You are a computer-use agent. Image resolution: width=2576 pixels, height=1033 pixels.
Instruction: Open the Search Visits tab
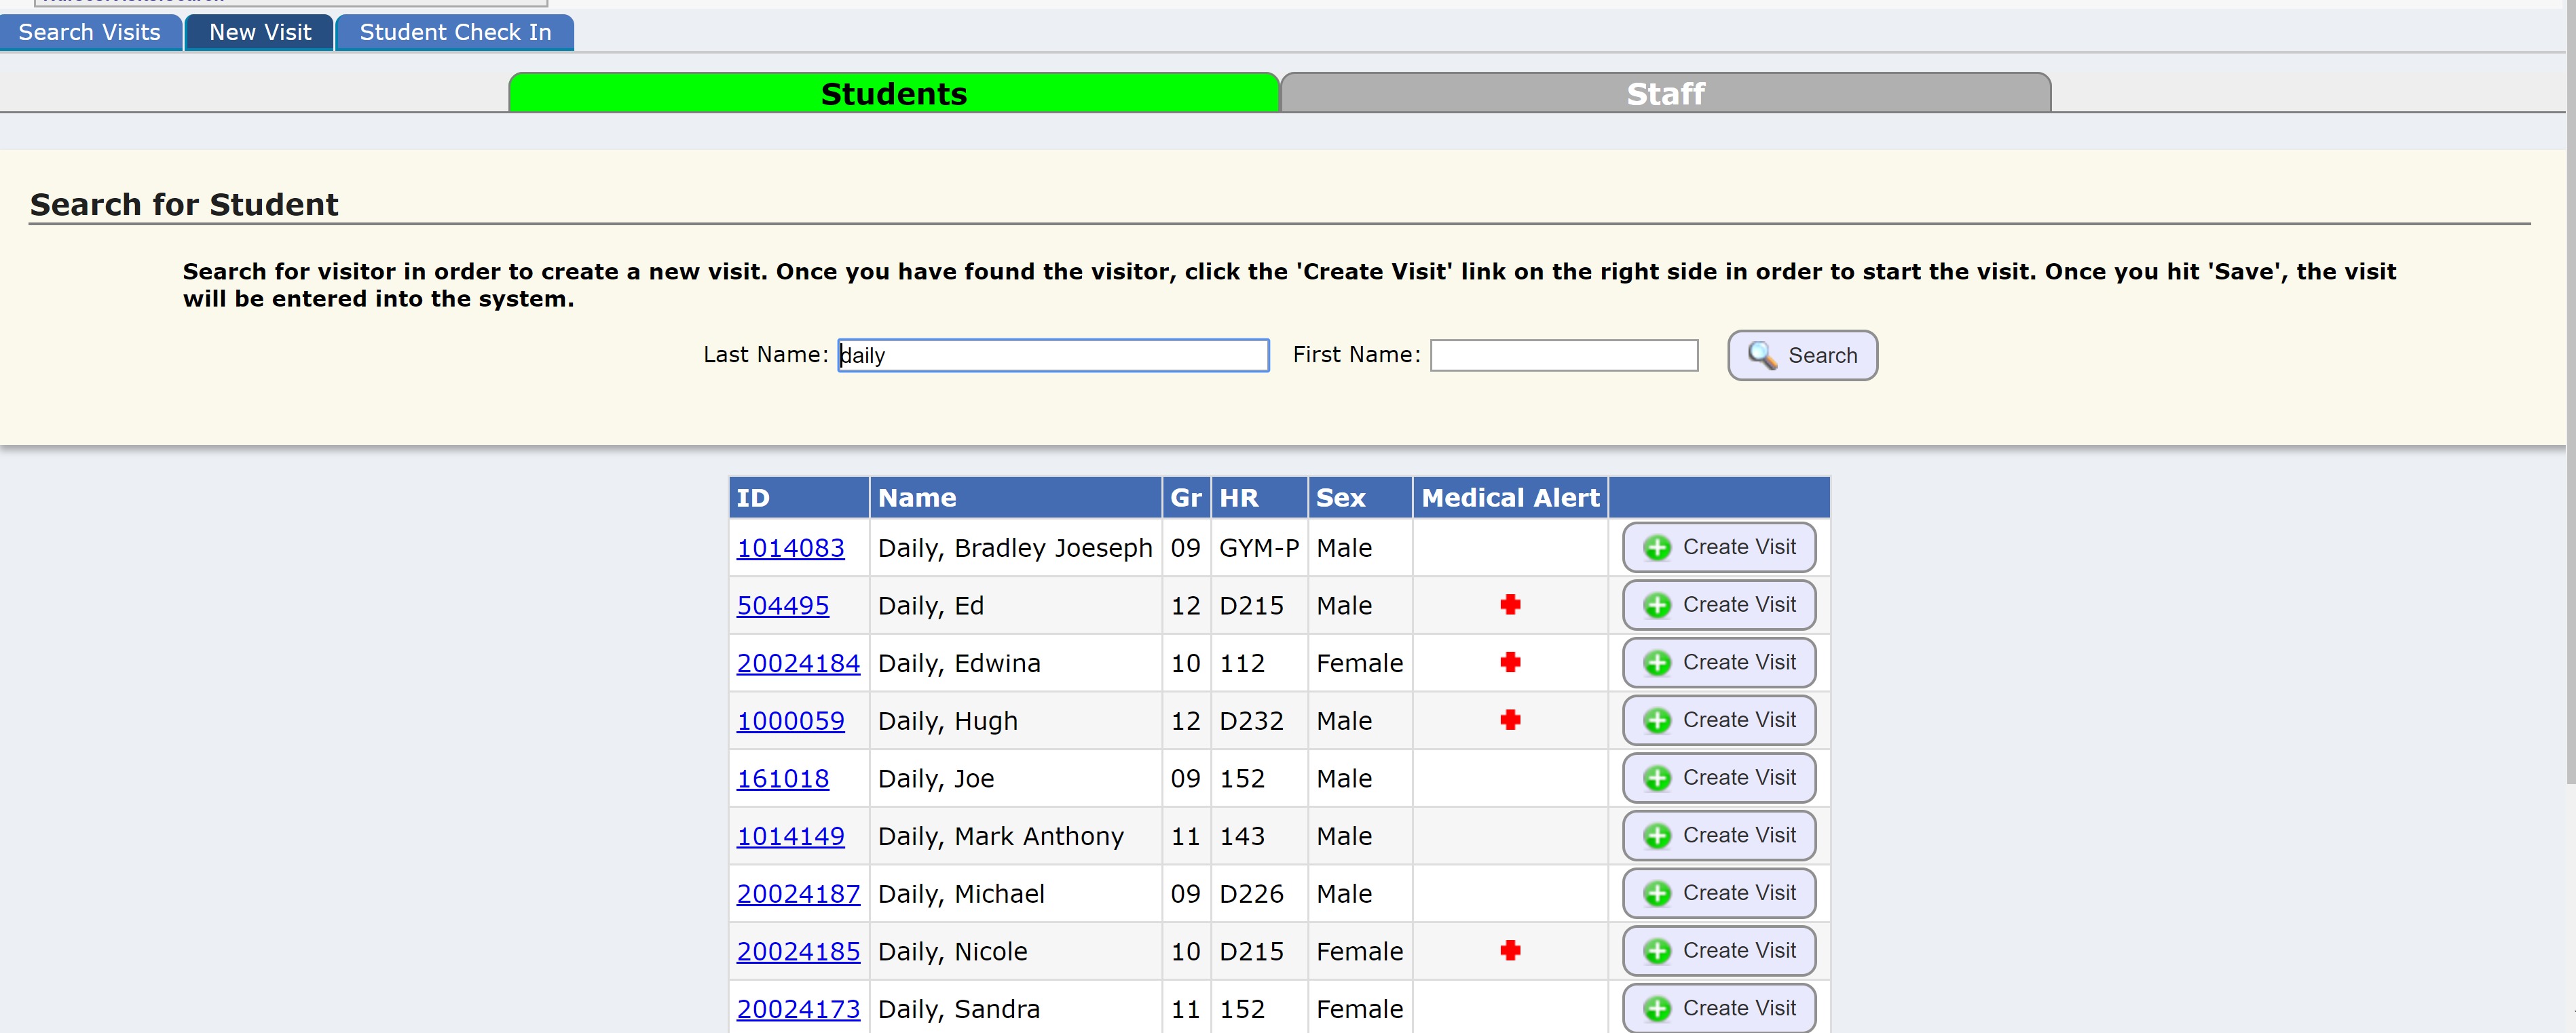pos(90,32)
